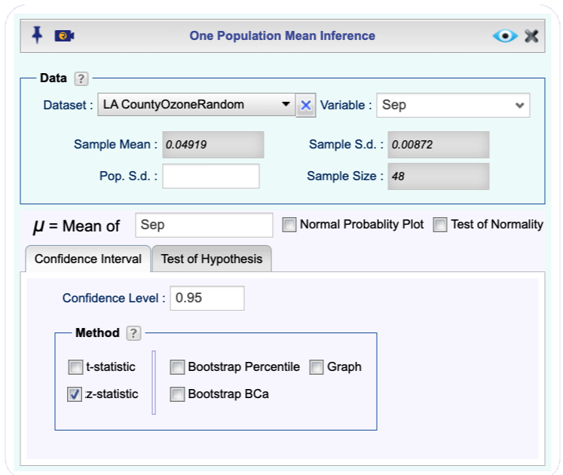This screenshot has width=563, height=475.
Task: Open the video tutorial camera icon
Action: click(64, 36)
